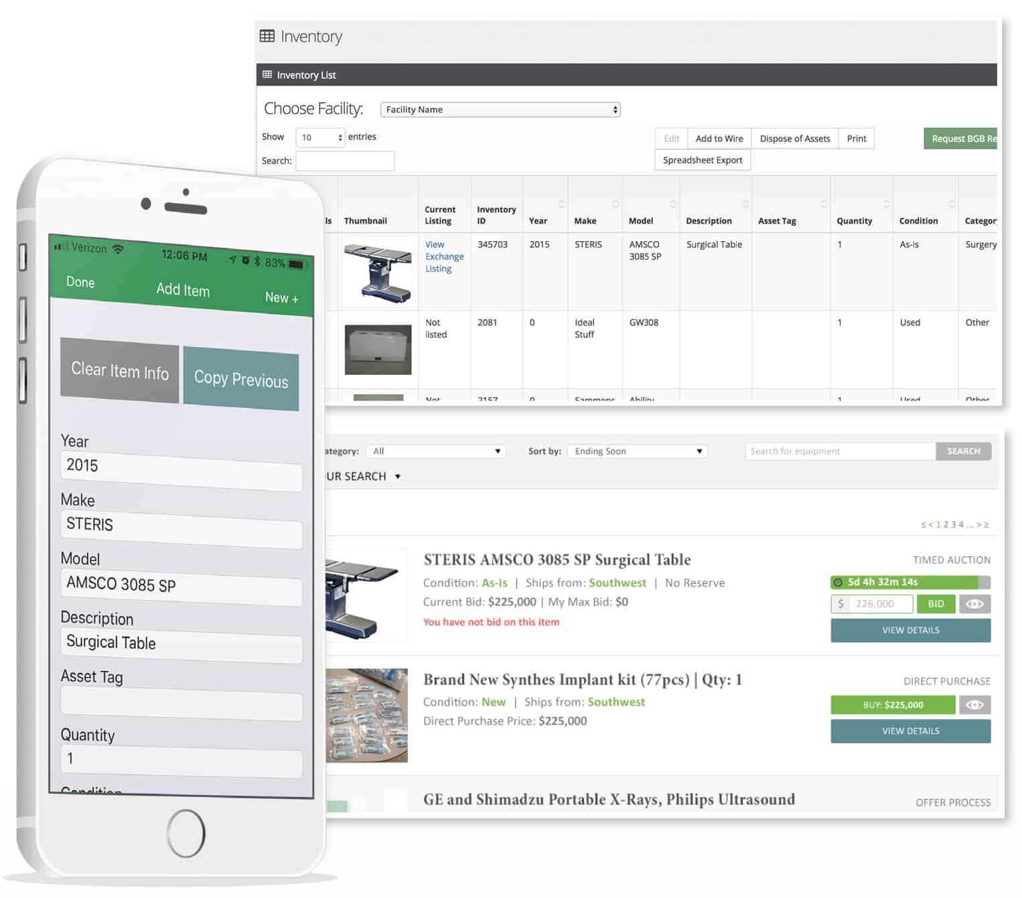This screenshot has height=898, width=1022.
Task: Click the bid amount field showing 226,000
Action: click(x=872, y=604)
